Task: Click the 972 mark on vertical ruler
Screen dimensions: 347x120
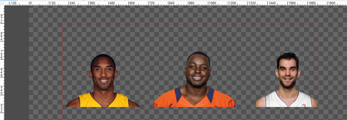Action: (2, 18)
